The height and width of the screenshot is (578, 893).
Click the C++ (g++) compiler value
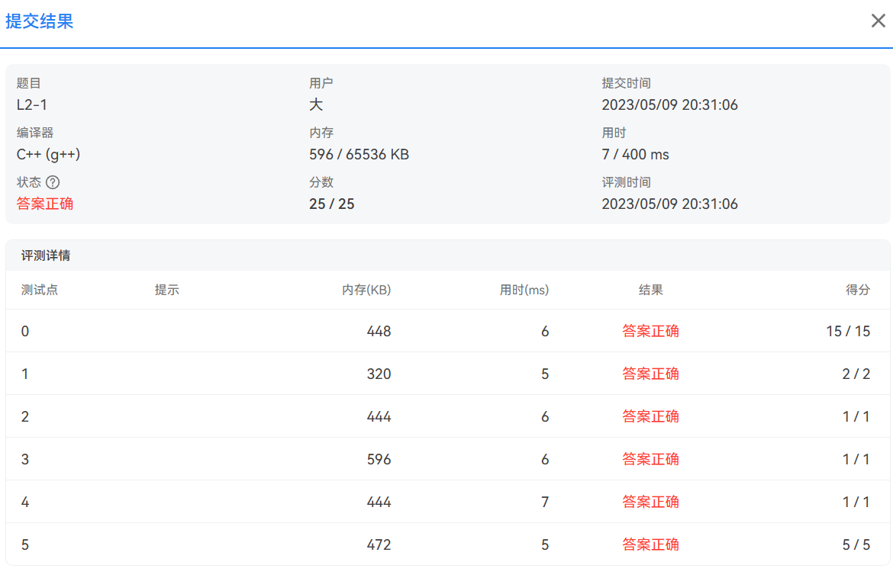click(x=48, y=155)
